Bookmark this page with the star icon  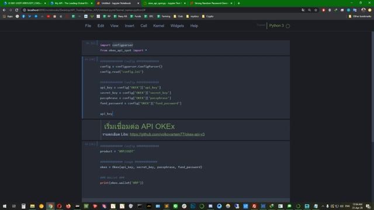pos(316,10)
